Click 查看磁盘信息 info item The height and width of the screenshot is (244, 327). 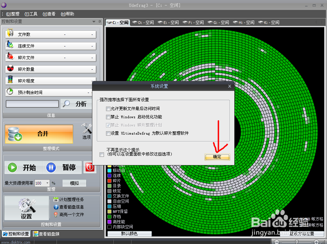[69, 207]
